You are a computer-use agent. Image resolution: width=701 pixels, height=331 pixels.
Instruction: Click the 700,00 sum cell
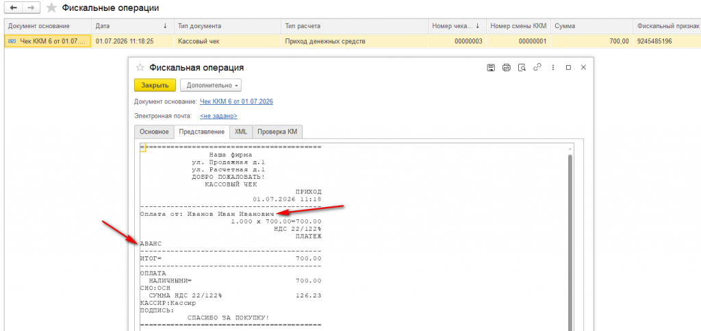tap(591, 41)
